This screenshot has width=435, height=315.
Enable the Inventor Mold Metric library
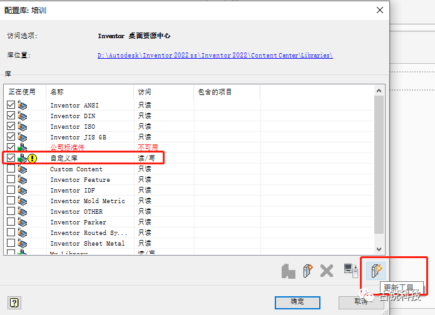pyautogui.click(x=11, y=201)
